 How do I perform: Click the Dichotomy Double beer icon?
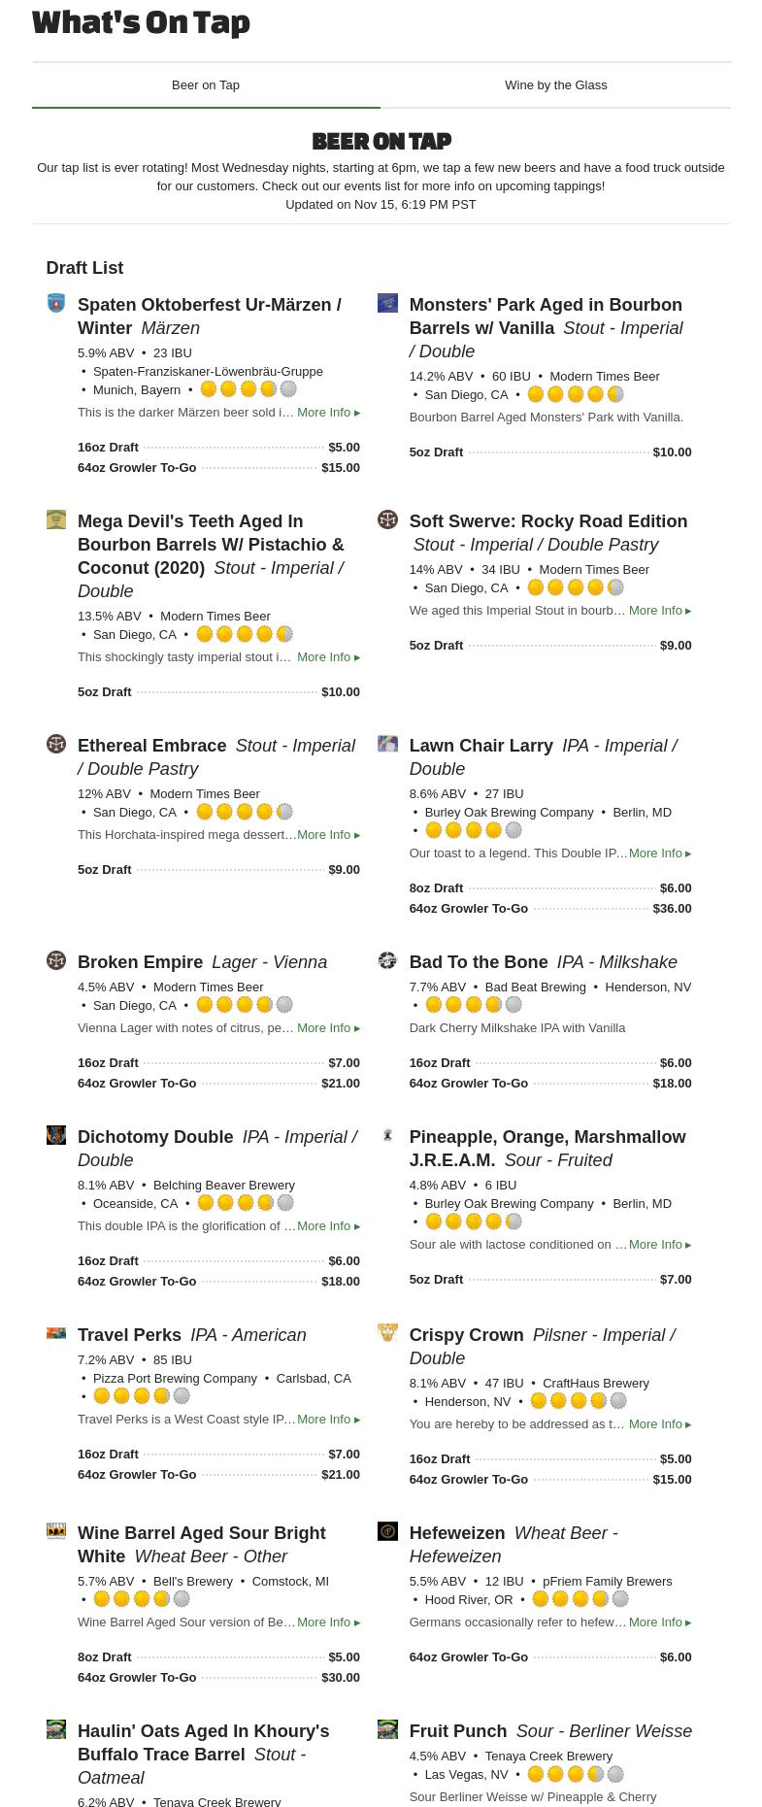tap(56, 1136)
